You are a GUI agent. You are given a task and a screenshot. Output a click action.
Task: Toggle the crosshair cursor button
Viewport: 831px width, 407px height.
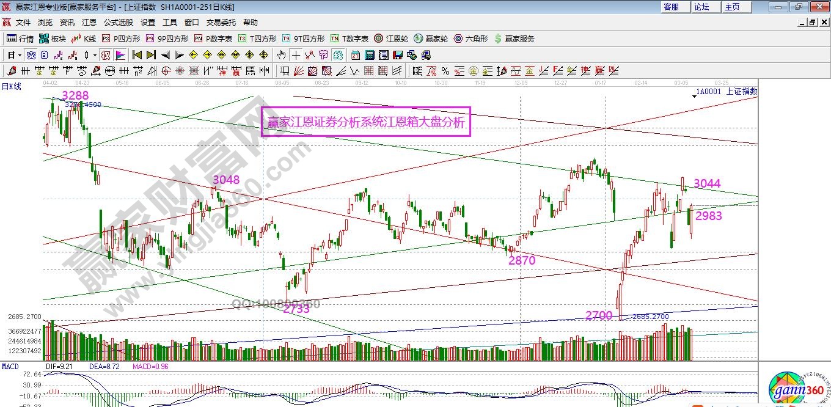click(x=296, y=55)
